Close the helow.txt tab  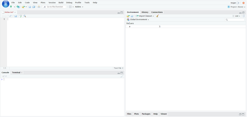tap(15, 12)
